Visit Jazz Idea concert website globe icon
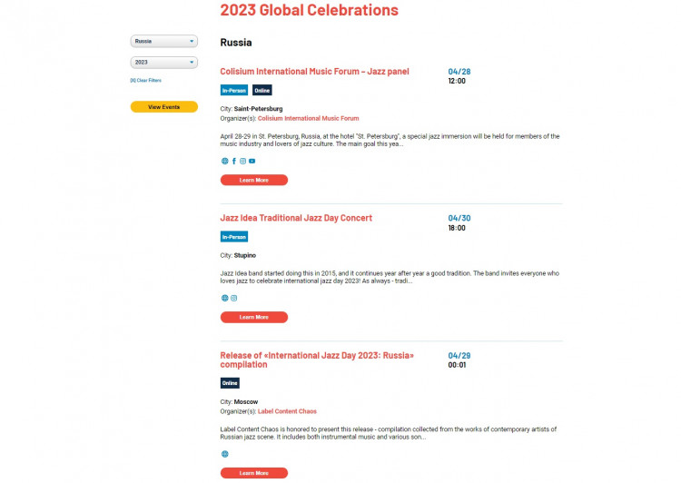The image size is (681, 483). pos(224,298)
